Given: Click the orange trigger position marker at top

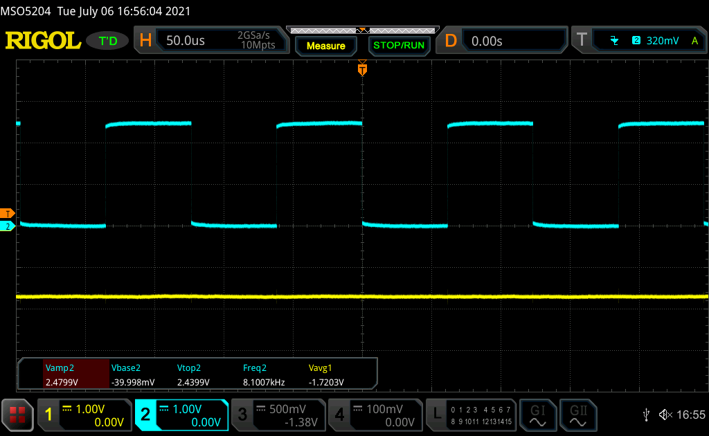Looking at the screenshot, I should coord(362,69).
